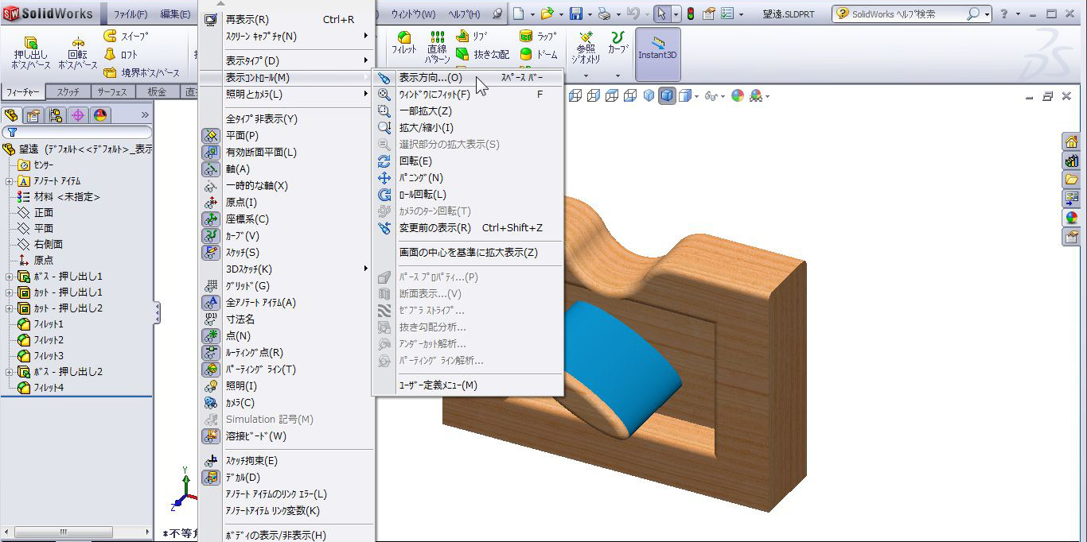Screen dimensions: 1087x542
Task: Expand the カット - 押し出し2 feature node
Action: (9, 308)
